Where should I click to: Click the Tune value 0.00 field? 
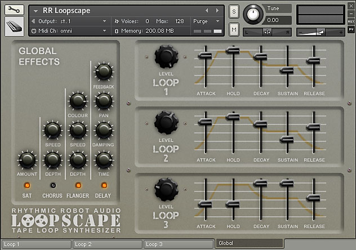(277, 20)
